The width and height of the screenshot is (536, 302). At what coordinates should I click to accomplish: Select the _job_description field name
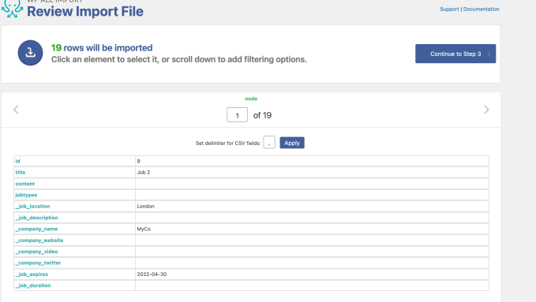pos(36,218)
